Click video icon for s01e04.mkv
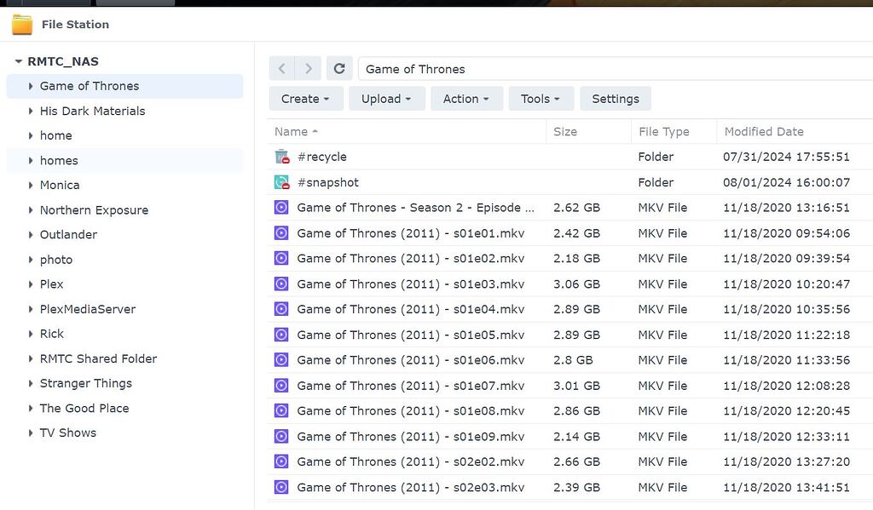Image resolution: width=873 pixels, height=510 pixels. point(281,309)
